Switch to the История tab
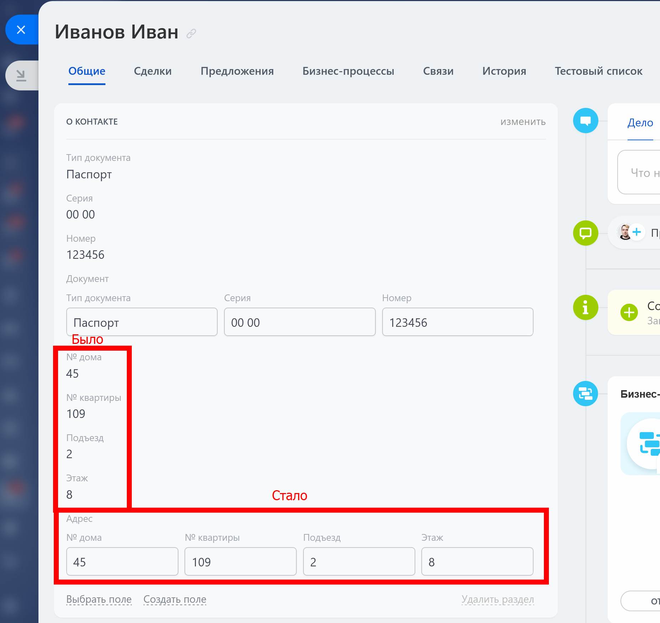Image resolution: width=660 pixels, height=623 pixels. point(504,71)
